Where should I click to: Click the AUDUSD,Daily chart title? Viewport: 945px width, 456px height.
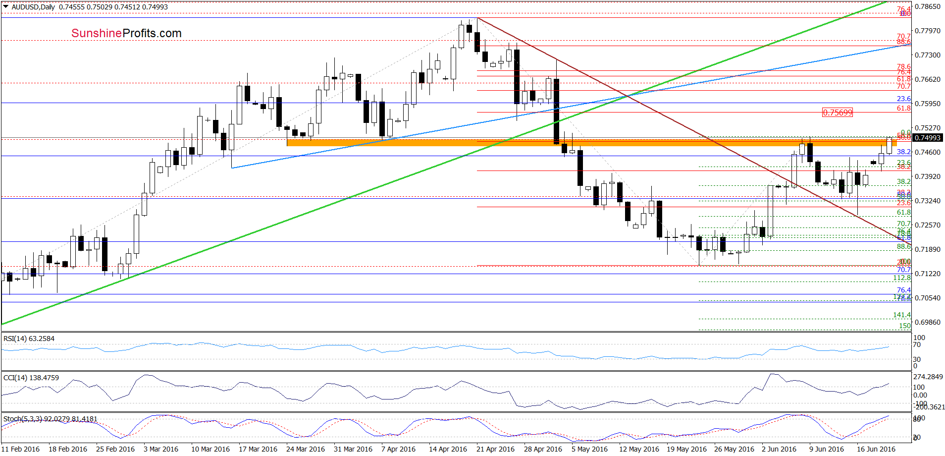tap(33, 7)
